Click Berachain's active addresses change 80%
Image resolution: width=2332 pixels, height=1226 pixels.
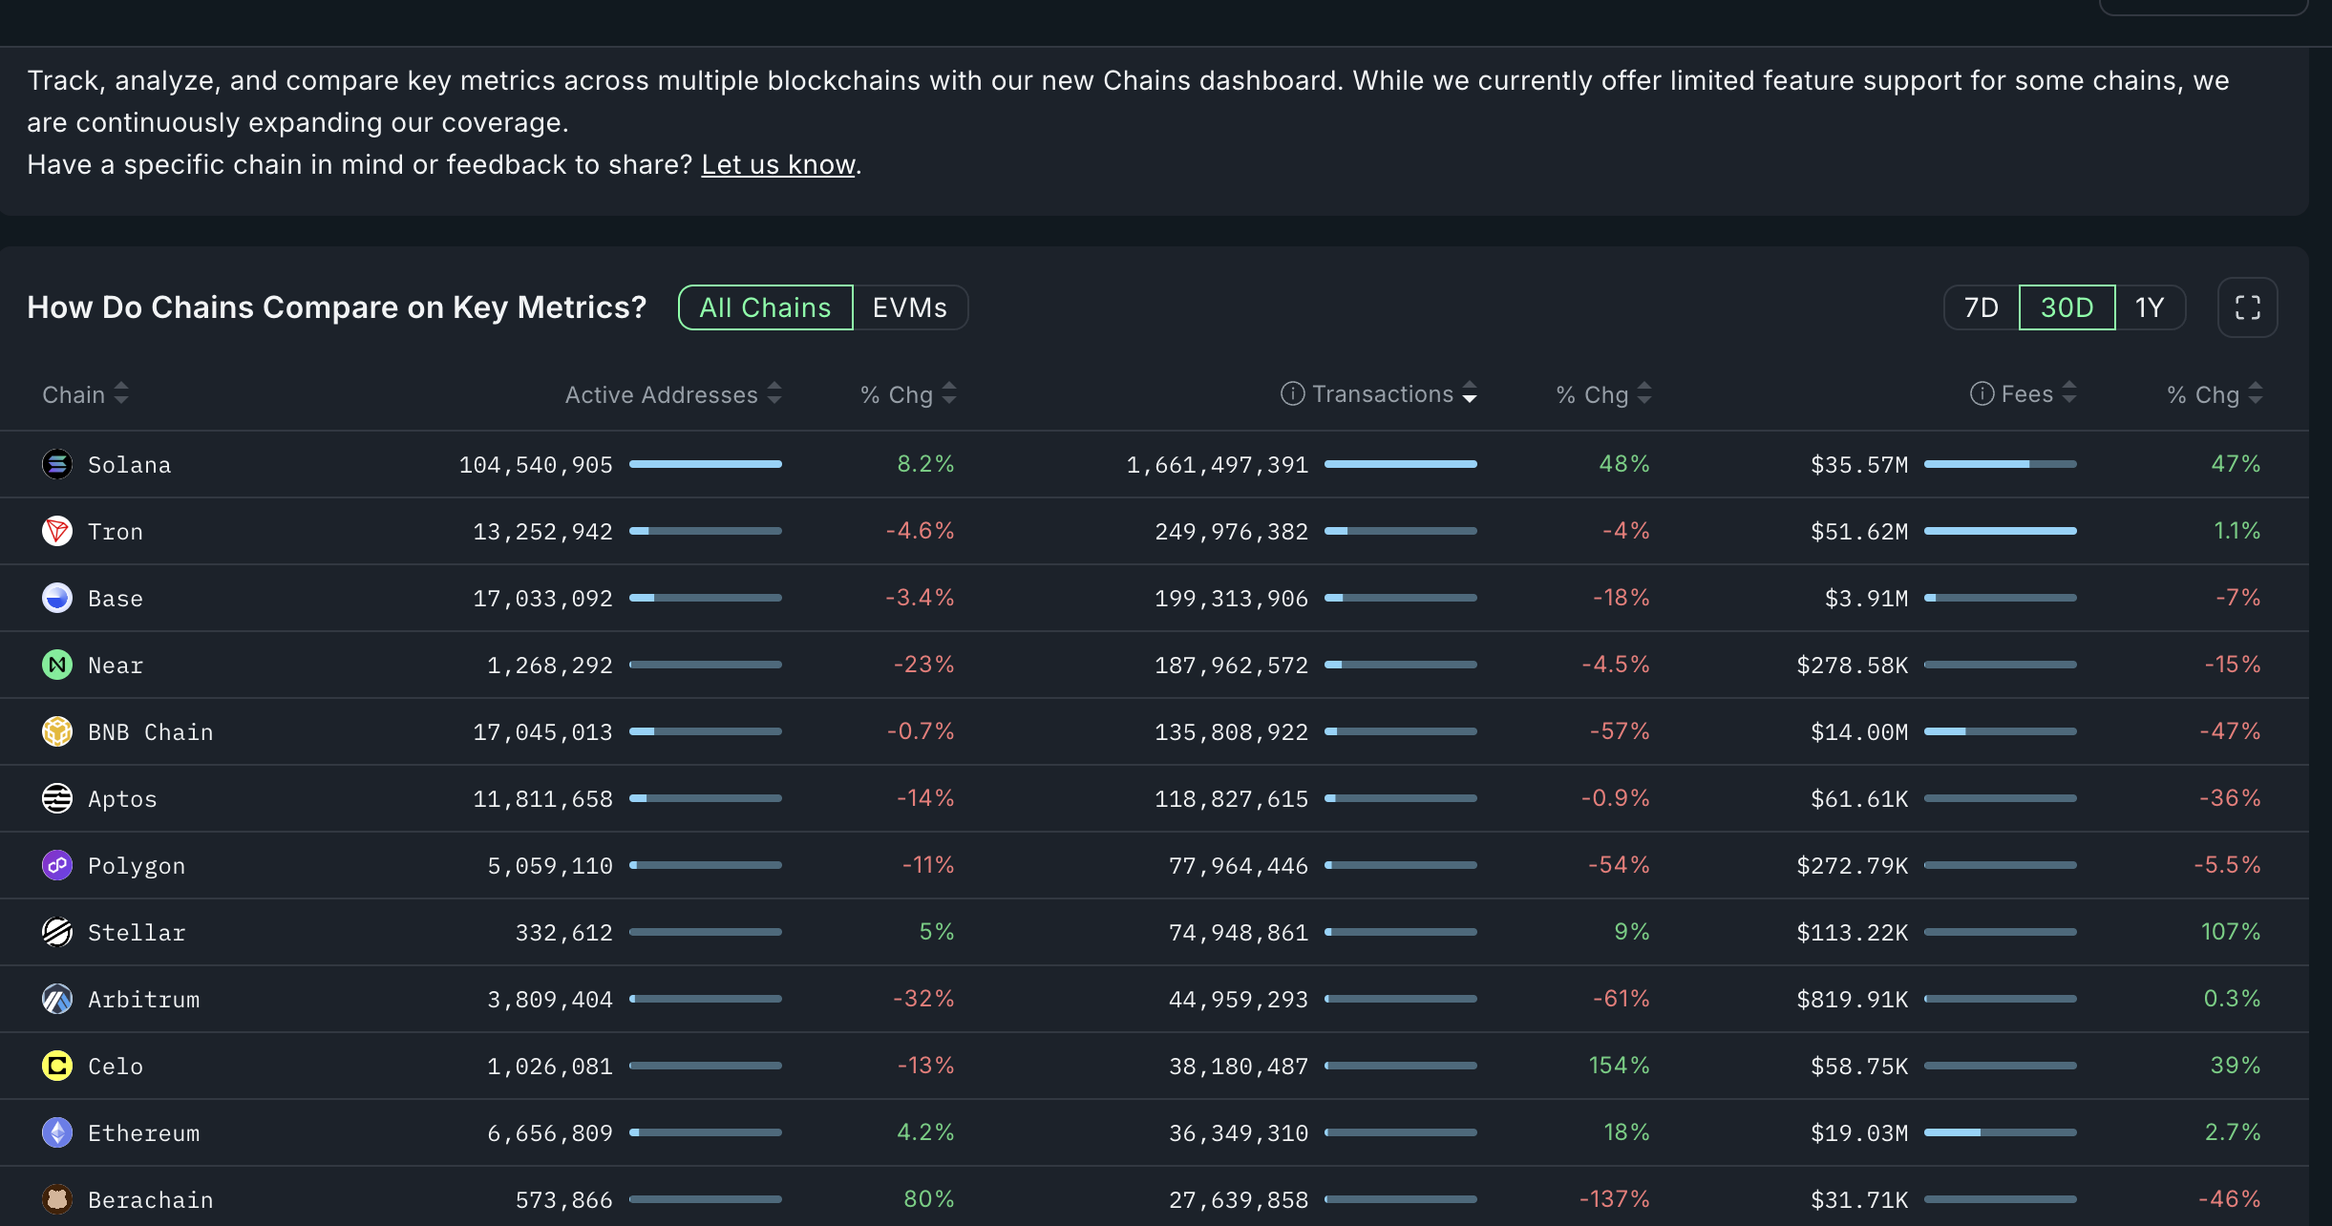929,1199
